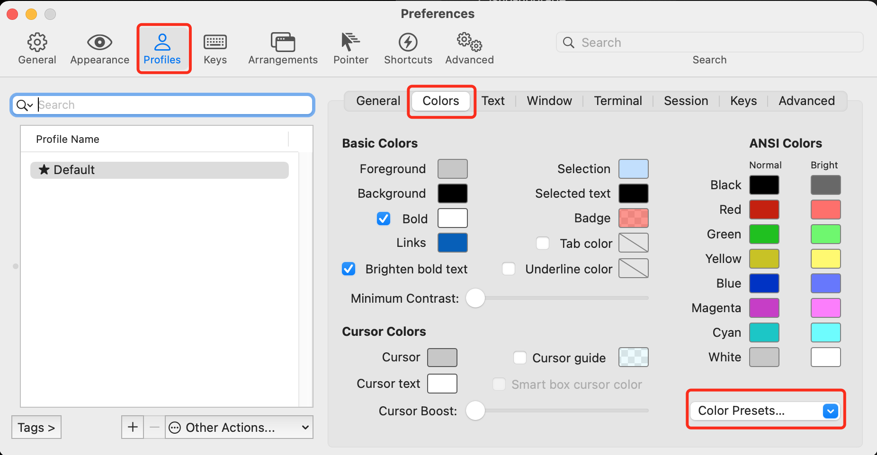Click the Tags button
This screenshot has width=877, height=455.
coord(36,427)
